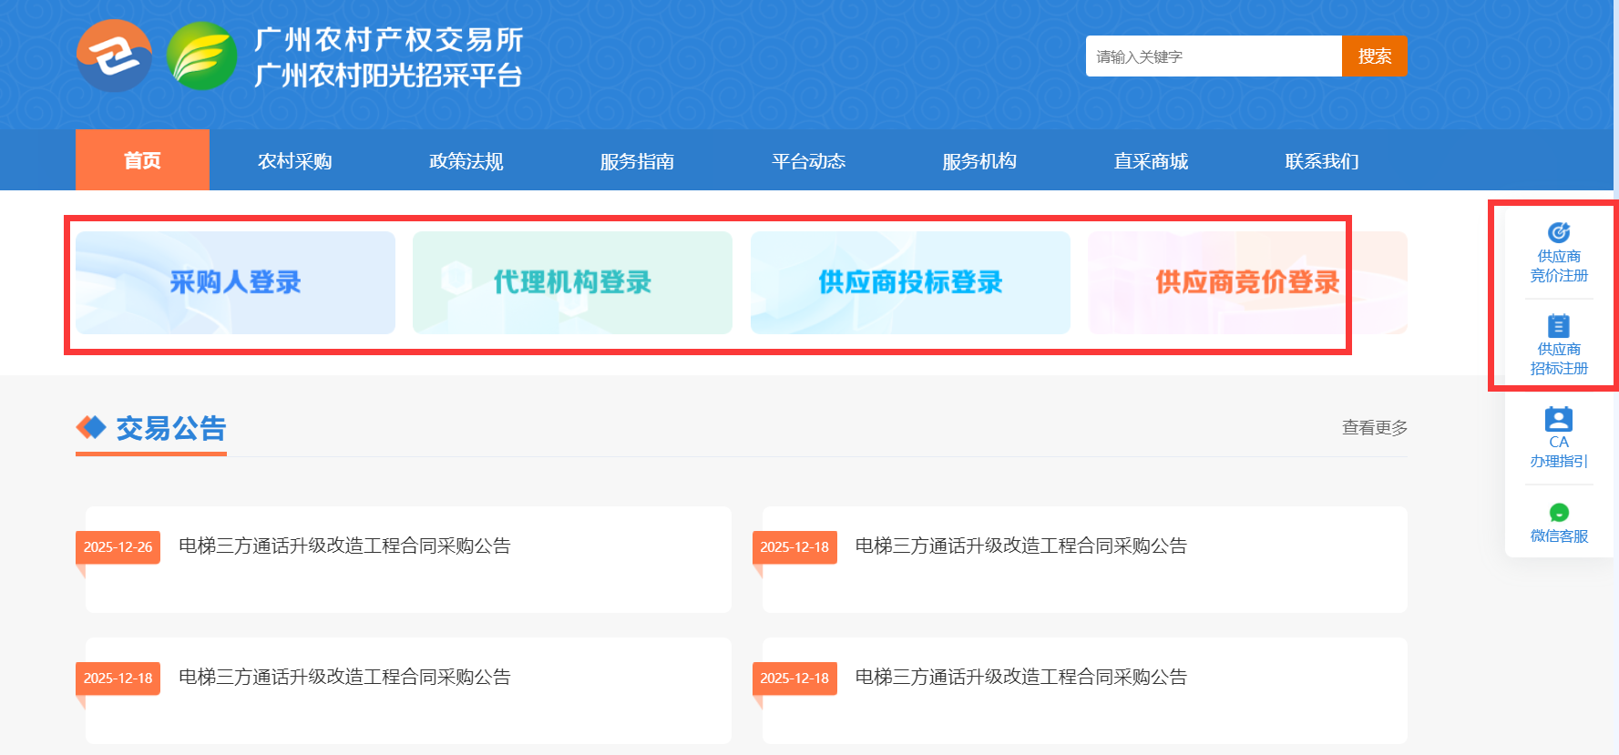Click the 查看更多 link
This screenshot has height=755, width=1619.
1374,427
